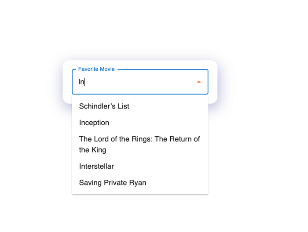Choose The Lord of the Rings option
This screenshot has width=308, height=232.
pyautogui.click(x=140, y=144)
